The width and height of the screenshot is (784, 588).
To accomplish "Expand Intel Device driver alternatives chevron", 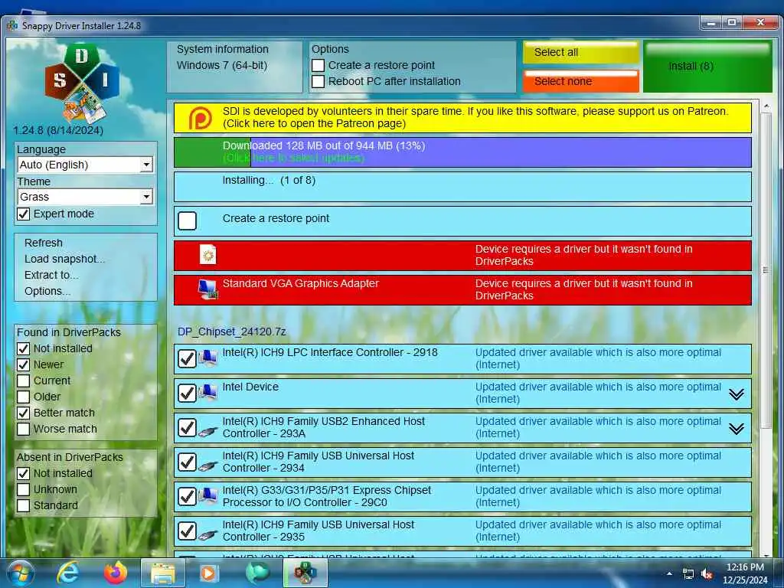I will point(736,394).
